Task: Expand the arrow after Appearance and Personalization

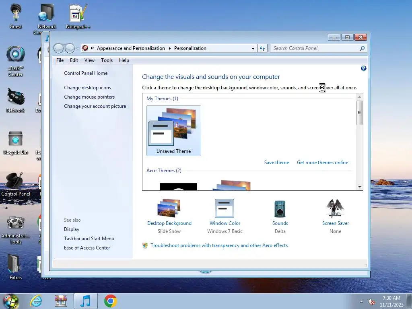Action: [x=169, y=48]
